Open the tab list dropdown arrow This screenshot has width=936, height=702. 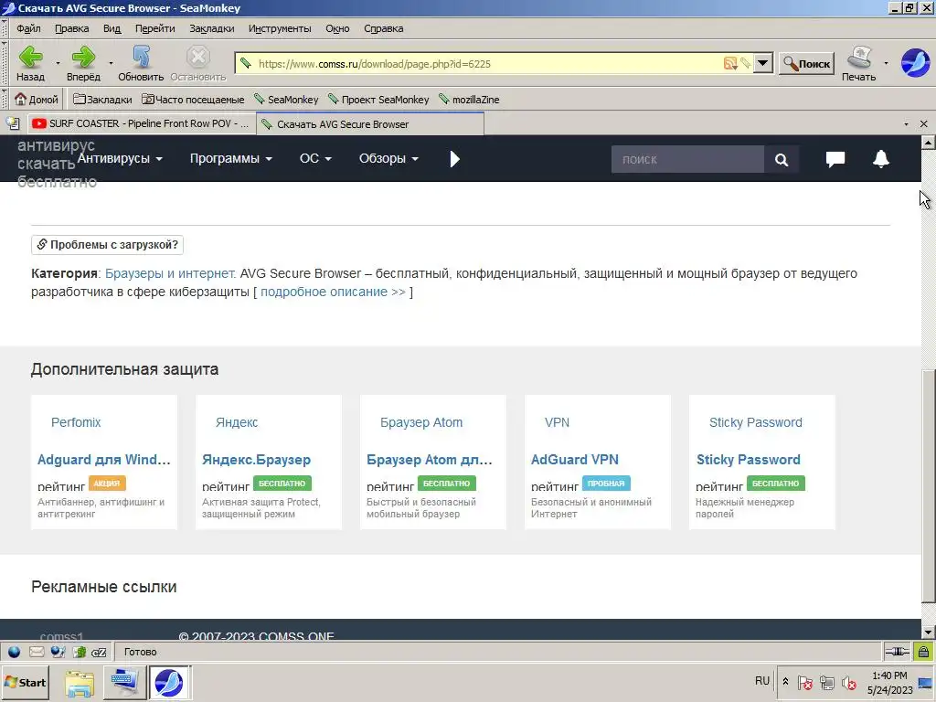tap(906, 124)
